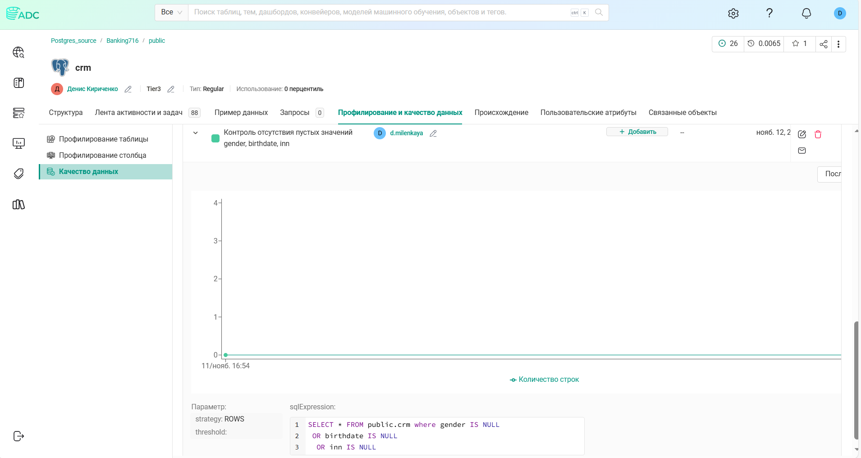Share the crm table via the share icon
Viewport: 861px width, 458px height.
coord(824,44)
